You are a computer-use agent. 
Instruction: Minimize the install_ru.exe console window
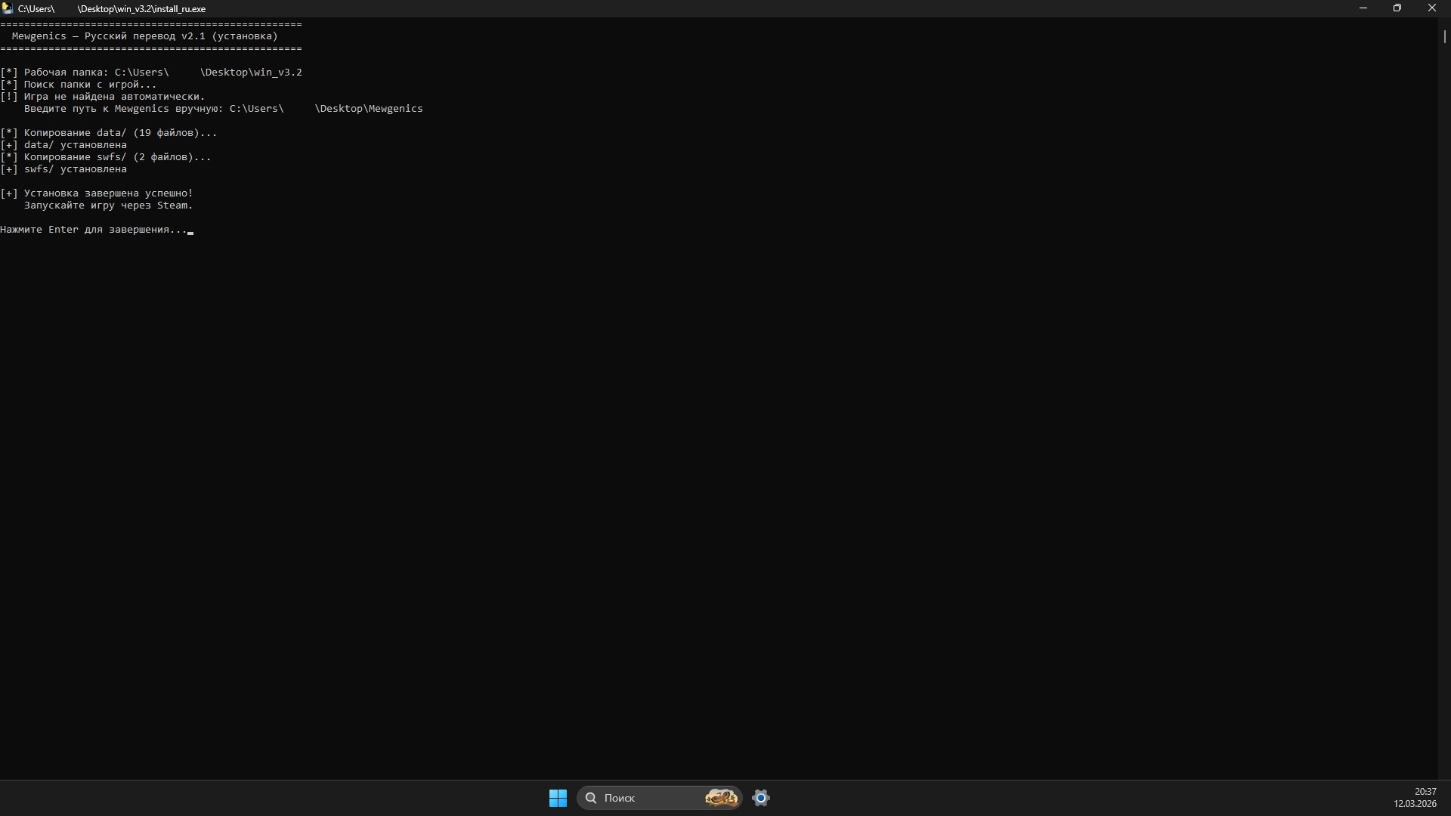pyautogui.click(x=1363, y=8)
